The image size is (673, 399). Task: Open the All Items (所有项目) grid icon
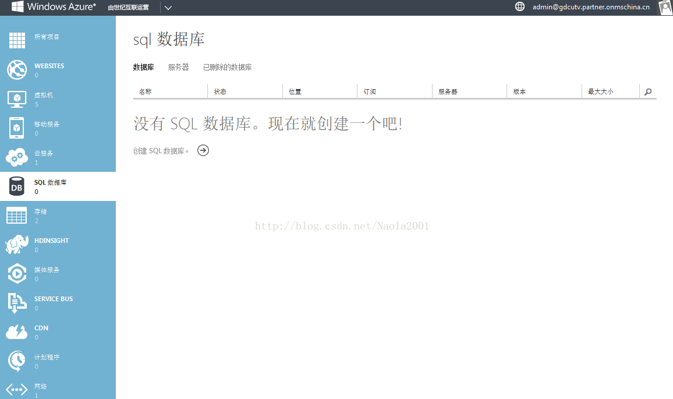pyautogui.click(x=17, y=40)
